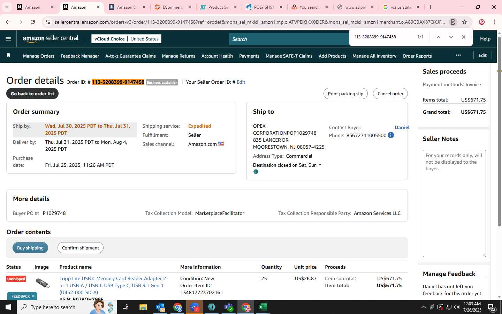View site information icon in address bar
The height and width of the screenshot is (314, 502).
[x=48, y=22]
